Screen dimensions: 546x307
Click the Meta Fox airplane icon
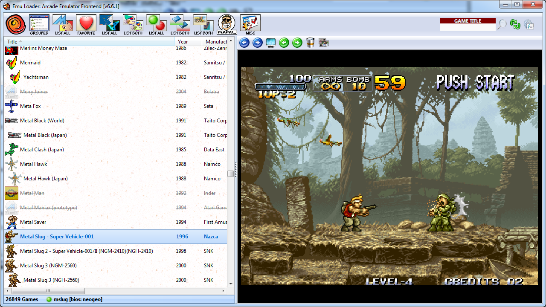click(12, 106)
